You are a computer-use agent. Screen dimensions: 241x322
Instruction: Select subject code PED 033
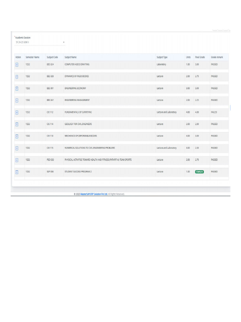[x=50, y=160]
